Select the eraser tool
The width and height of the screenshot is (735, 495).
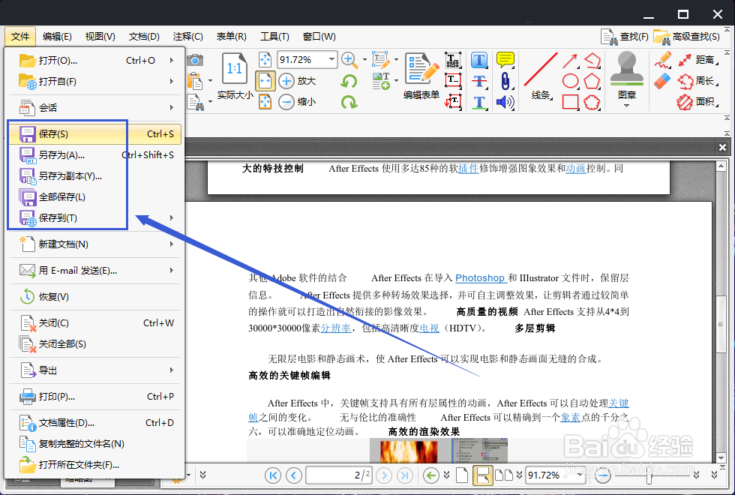(662, 81)
